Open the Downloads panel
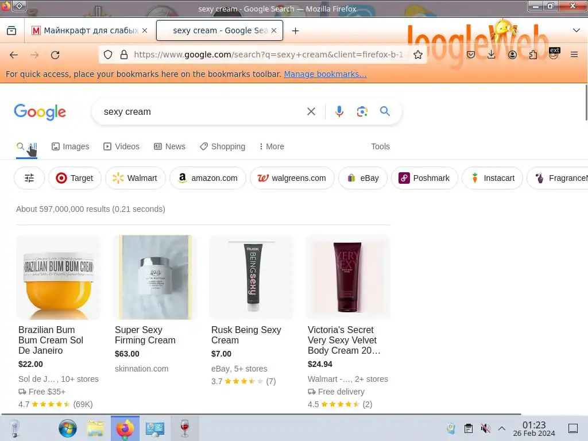The height and width of the screenshot is (441, 588). (492, 55)
